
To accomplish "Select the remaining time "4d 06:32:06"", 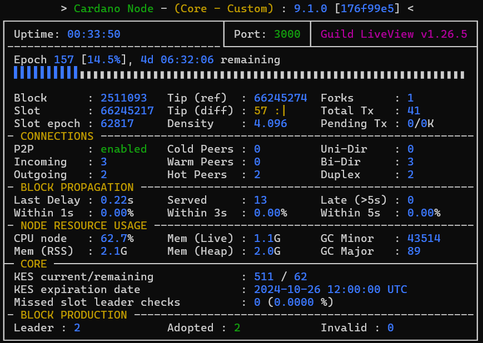I will [177, 60].
